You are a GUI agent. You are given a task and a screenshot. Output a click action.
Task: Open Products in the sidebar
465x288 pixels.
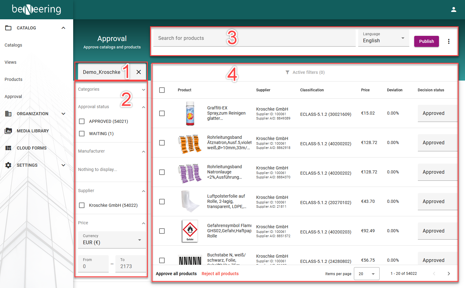tap(13, 79)
